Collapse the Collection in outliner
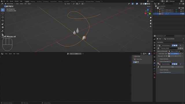Image resolution: width=185 pixels, height=104 pixels. [x=156, y=8]
